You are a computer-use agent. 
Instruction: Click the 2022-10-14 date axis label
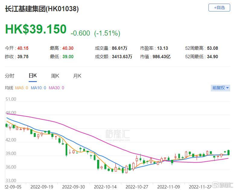point(105,187)
